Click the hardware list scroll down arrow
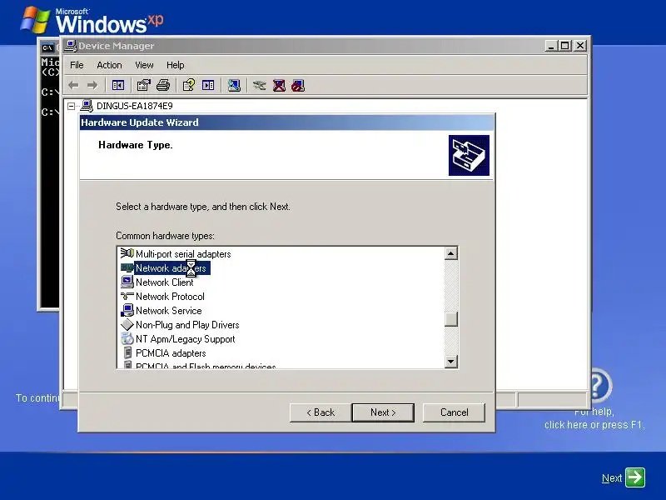The image size is (666, 500). point(450,362)
